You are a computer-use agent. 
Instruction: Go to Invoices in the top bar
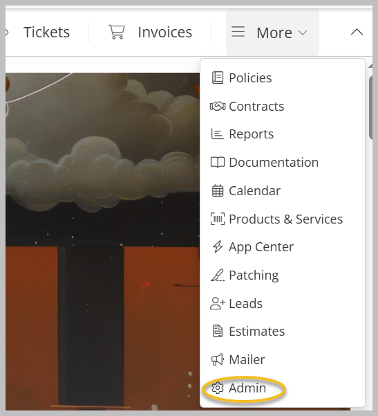click(x=164, y=33)
